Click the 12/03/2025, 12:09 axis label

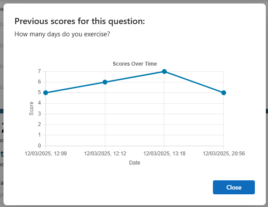[x=45, y=154]
